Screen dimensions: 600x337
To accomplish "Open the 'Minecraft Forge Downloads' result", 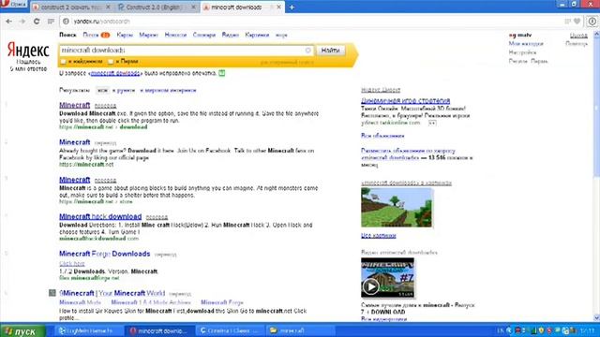I will point(104,254).
